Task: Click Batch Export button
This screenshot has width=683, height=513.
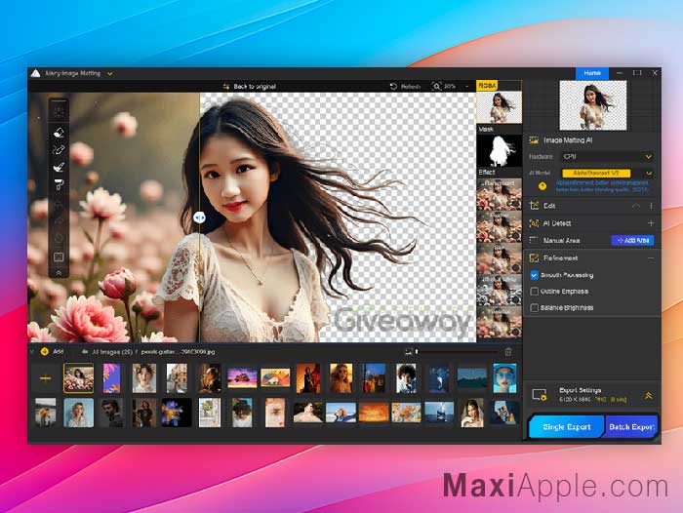Action: 631,427
